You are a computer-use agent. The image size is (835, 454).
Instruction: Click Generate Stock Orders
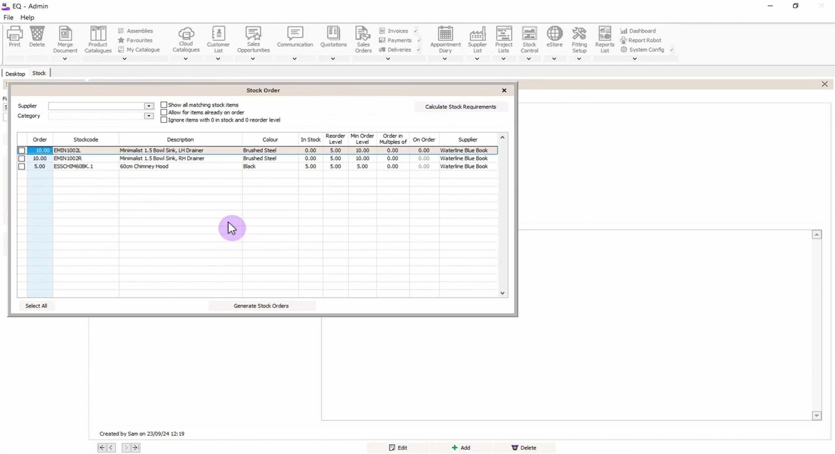[x=261, y=306]
